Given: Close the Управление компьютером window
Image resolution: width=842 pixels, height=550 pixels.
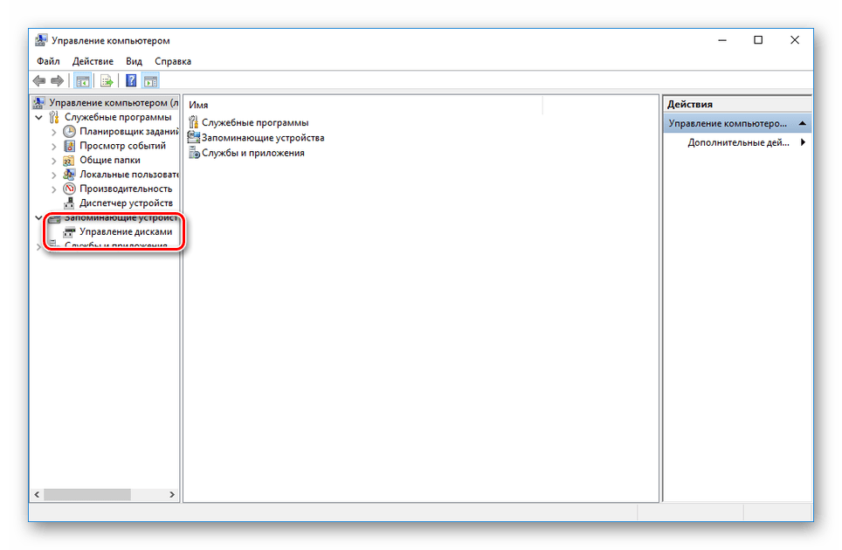Looking at the screenshot, I should click(795, 40).
